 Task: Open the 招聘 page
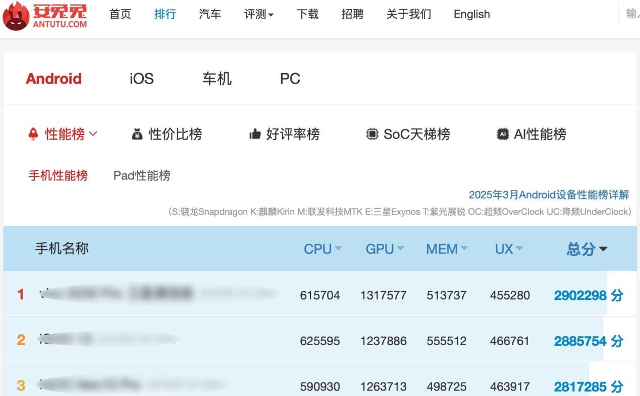point(352,14)
